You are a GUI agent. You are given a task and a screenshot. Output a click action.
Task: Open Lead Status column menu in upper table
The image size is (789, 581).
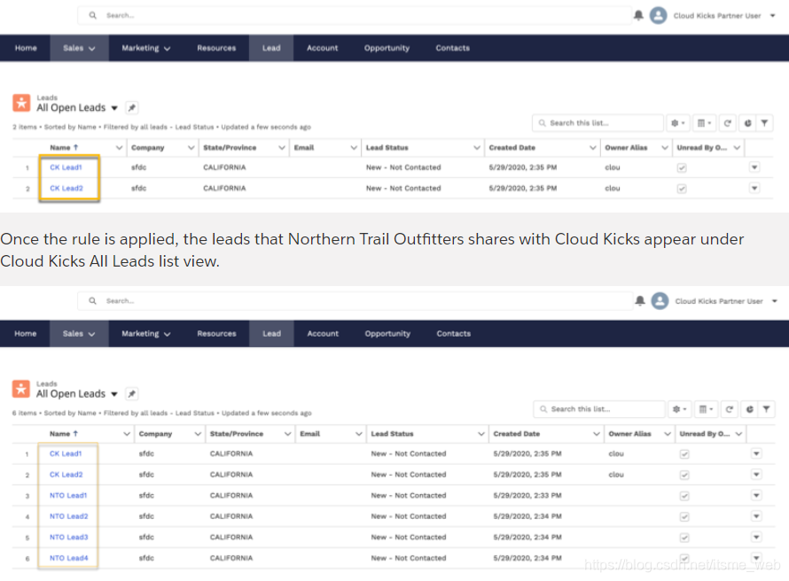[x=477, y=148]
